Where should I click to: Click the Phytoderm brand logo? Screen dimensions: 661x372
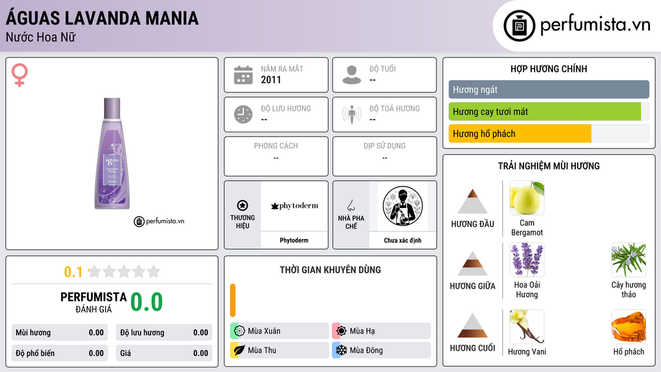[294, 206]
